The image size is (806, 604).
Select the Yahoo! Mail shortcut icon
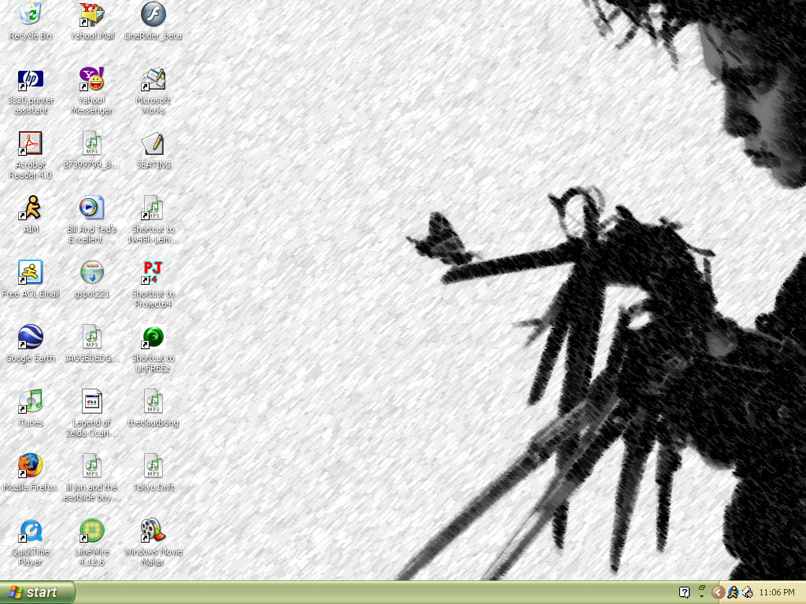click(92, 14)
